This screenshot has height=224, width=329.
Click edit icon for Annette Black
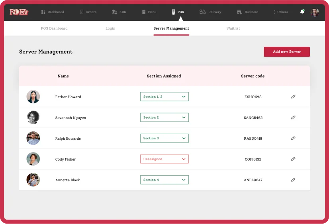[x=293, y=180]
